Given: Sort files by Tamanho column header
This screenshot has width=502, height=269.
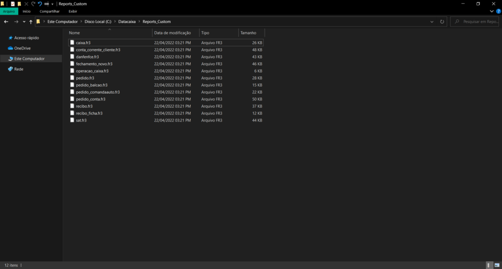Looking at the screenshot, I should click(x=248, y=33).
